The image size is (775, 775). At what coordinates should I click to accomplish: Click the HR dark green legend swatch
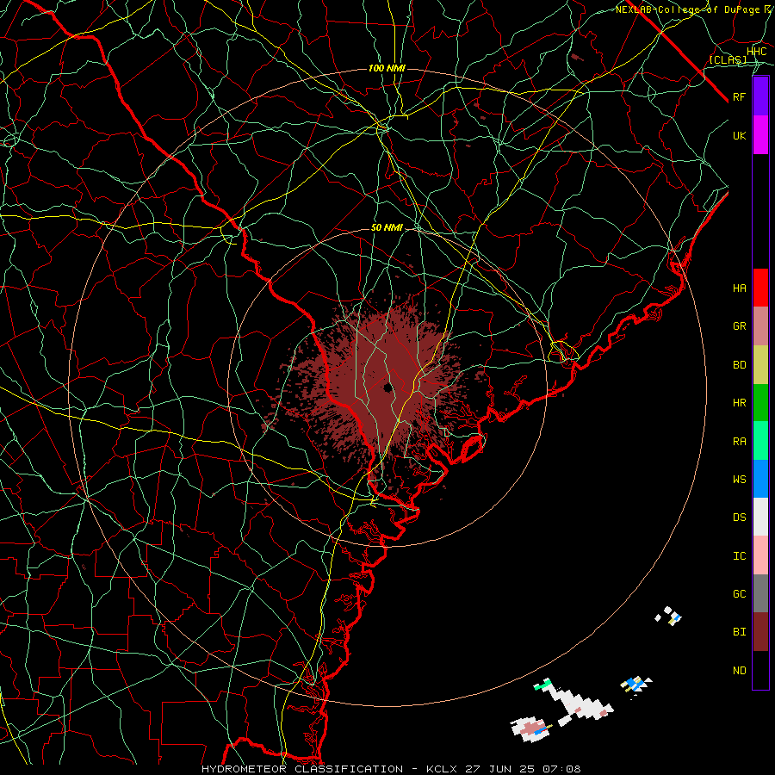coord(760,403)
